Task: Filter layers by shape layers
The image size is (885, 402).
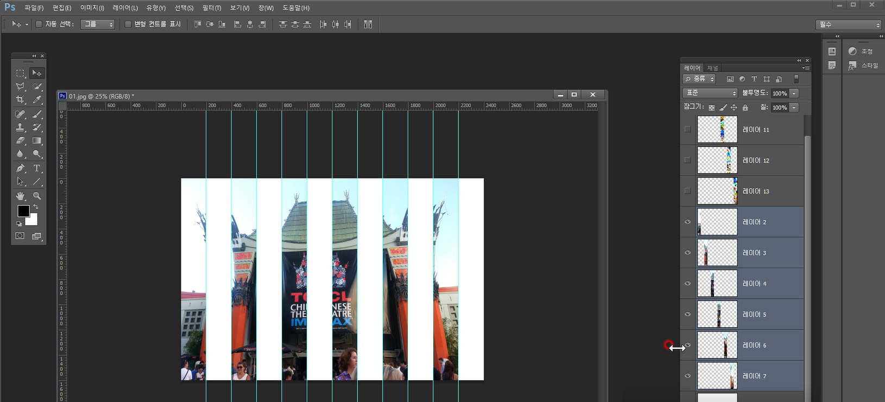Action: tap(767, 79)
